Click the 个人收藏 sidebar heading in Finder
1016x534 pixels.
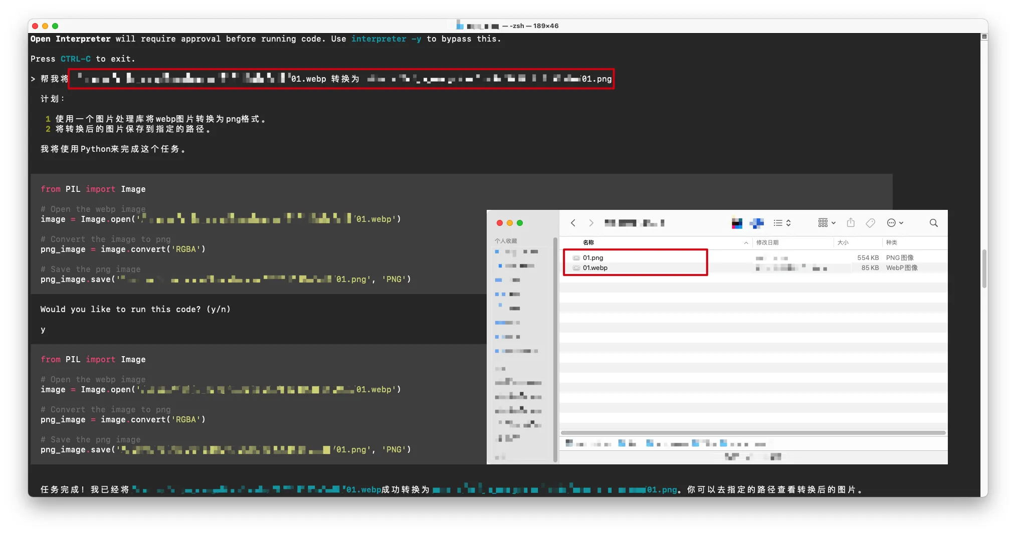(506, 241)
